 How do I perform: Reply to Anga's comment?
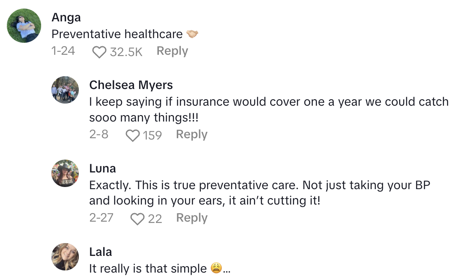(172, 51)
